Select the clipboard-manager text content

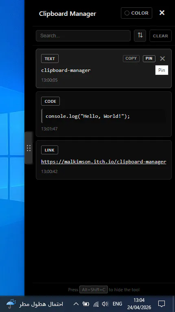[66, 70]
